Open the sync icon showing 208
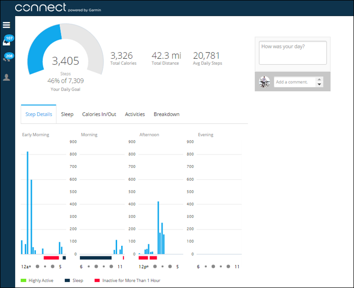The image size is (354, 288). [7, 59]
